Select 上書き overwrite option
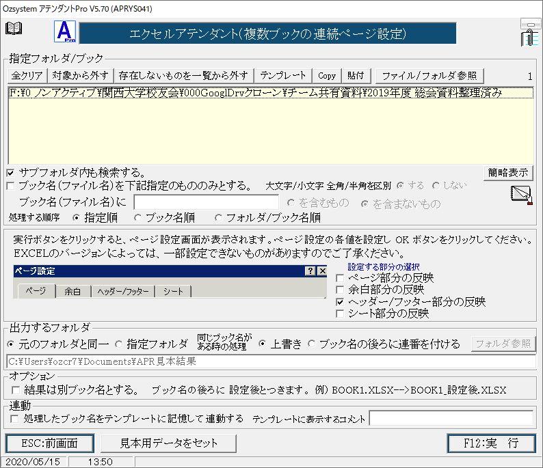Viewport: 543px width, 468px height. tap(262, 344)
